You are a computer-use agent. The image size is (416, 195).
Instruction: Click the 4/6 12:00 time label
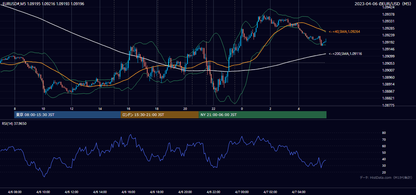(x=72, y=192)
